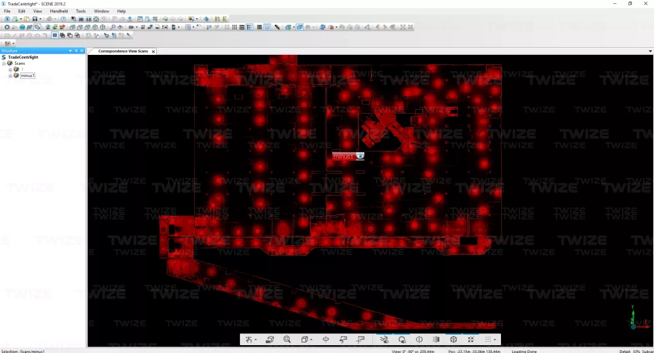The image size is (654, 353).
Task: Click the 3D cube icon in bottom toolbar
Action: (453, 339)
